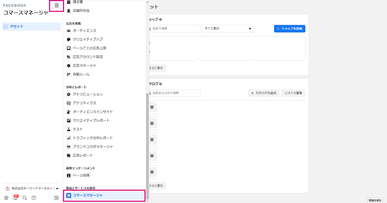Click the 分析とレポート section header text
The height and width of the screenshot is (203, 387).
[76, 87]
